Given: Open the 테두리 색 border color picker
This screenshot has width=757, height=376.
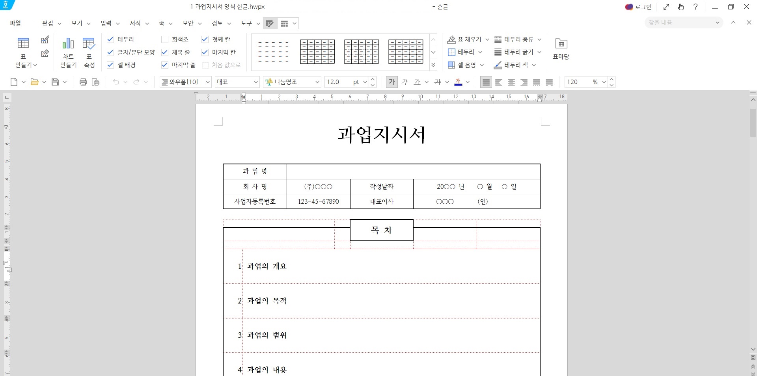Looking at the screenshot, I should click(511, 65).
